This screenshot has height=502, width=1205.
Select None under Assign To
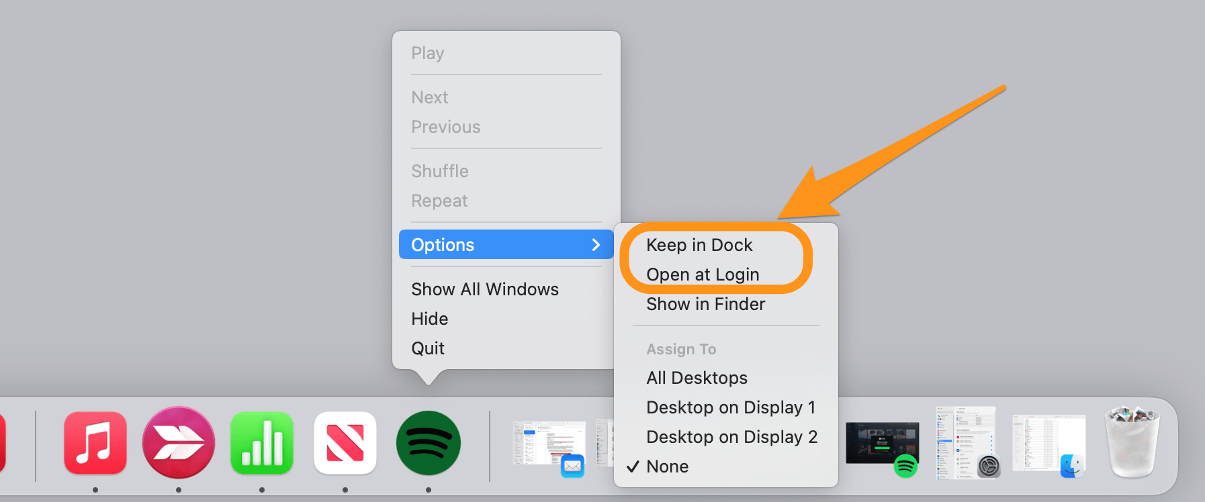(667, 466)
